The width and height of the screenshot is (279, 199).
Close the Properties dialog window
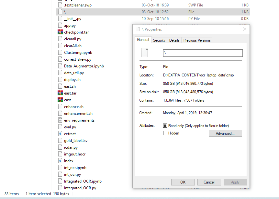pyautogui.click(x=245, y=29)
